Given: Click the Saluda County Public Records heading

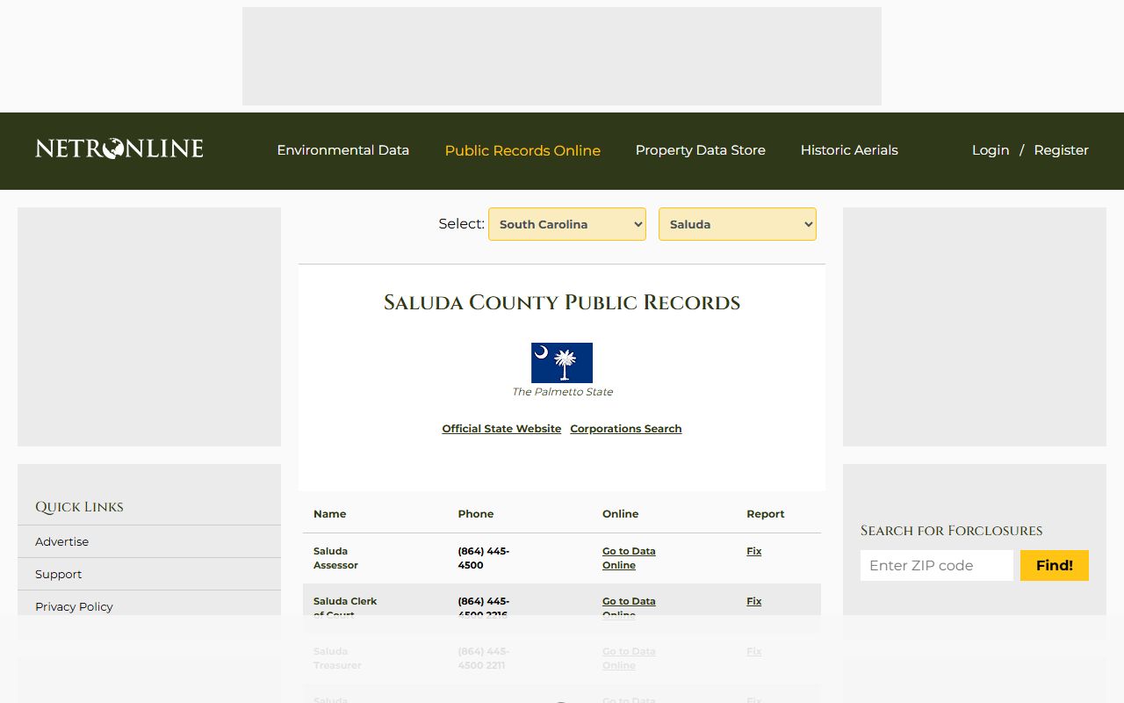Looking at the screenshot, I should point(562,302).
